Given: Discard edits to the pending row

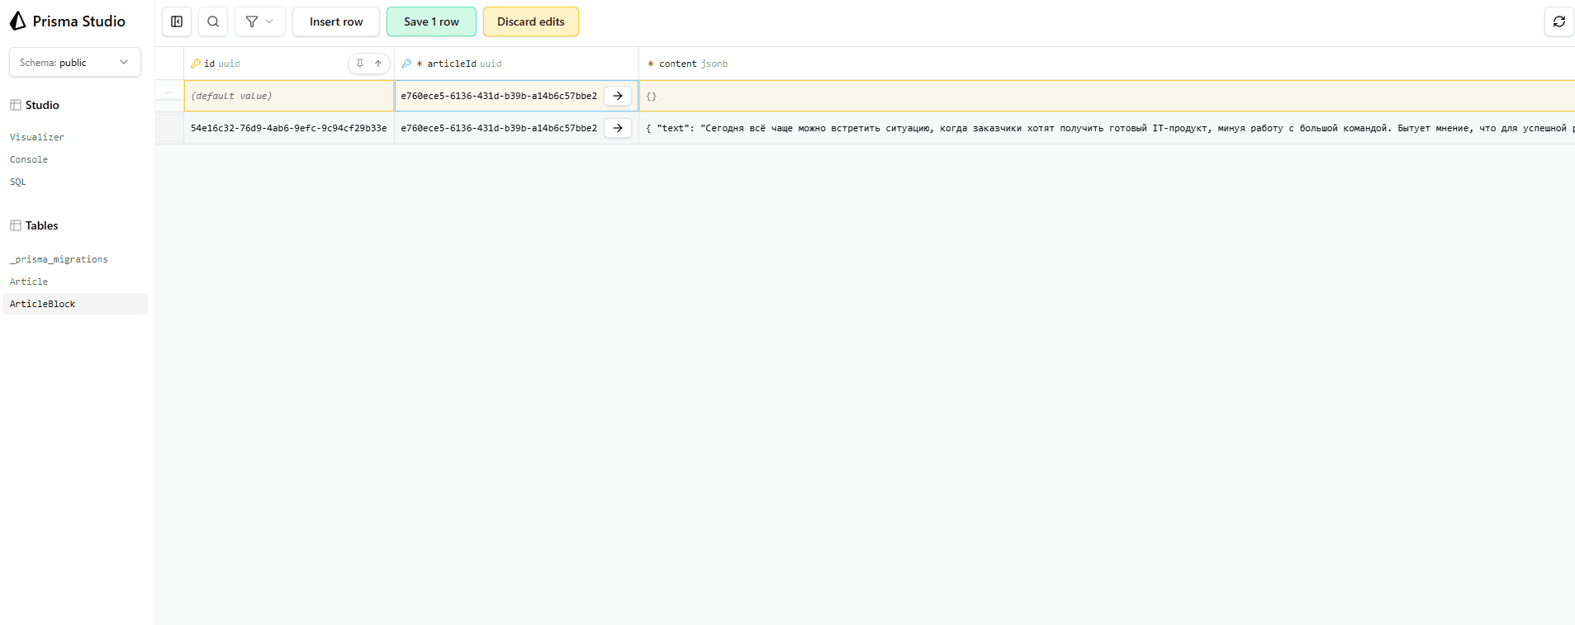Looking at the screenshot, I should click(x=530, y=21).
